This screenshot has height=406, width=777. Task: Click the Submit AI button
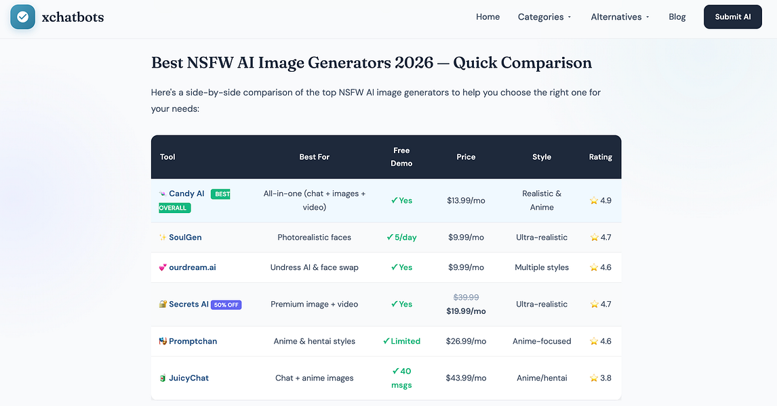click(732, 17)
